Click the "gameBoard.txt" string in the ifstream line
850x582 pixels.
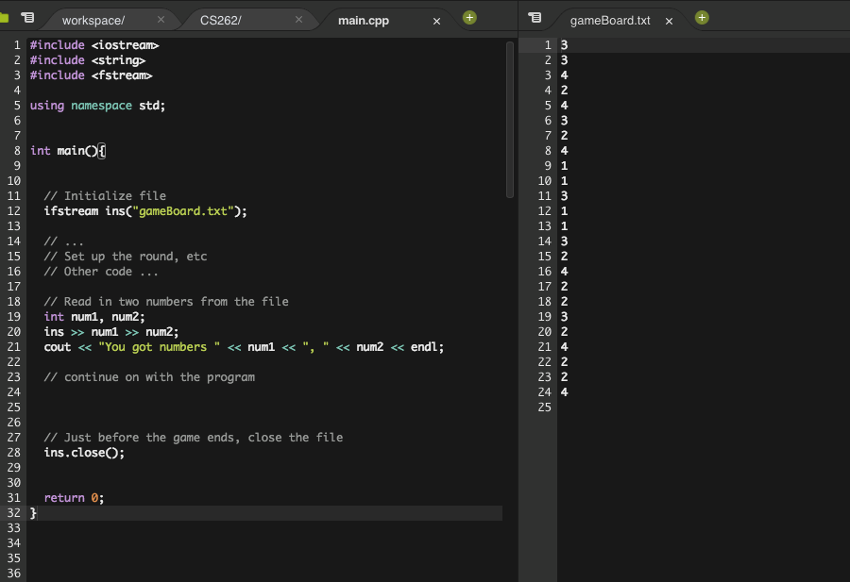click(x=182, y=211)
